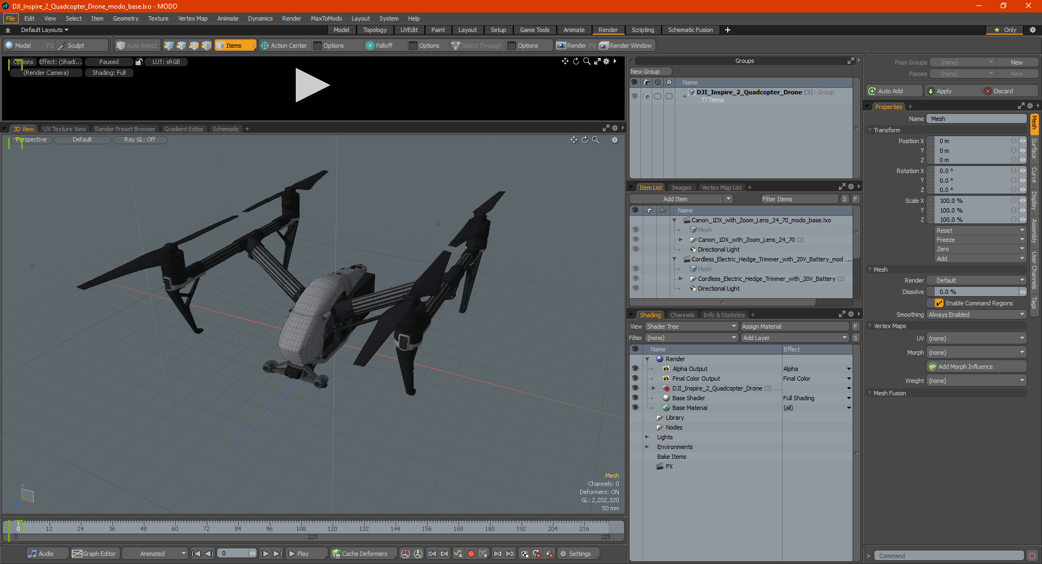1042x564 pixels.
Task: Open the Texture menu
Action: pos(158,18)
